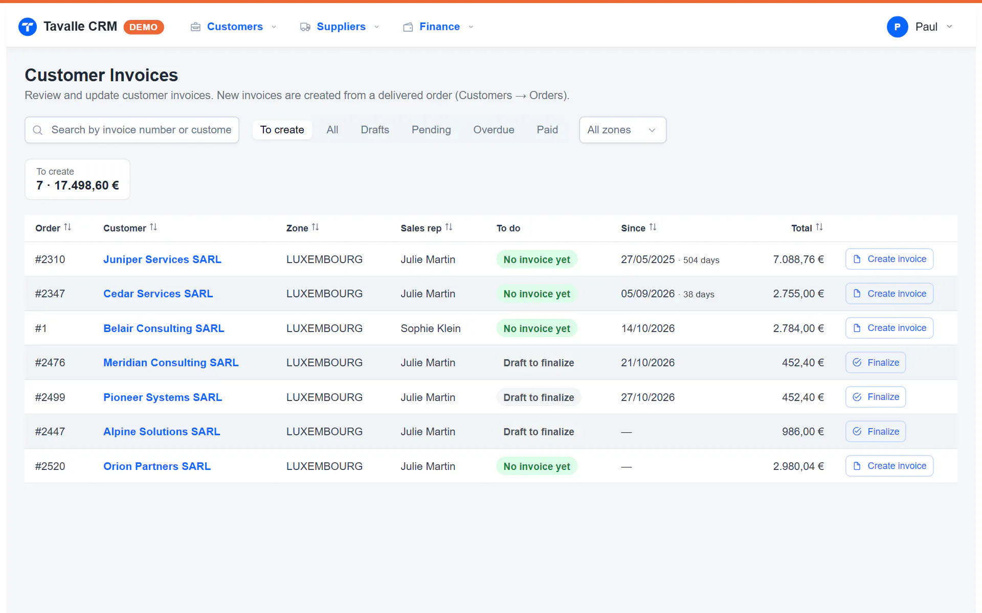The height and width of the screenshot is (613, 982).
Task: Click the Tavalle CRM logo icon
Action: [x=28, y=27]
